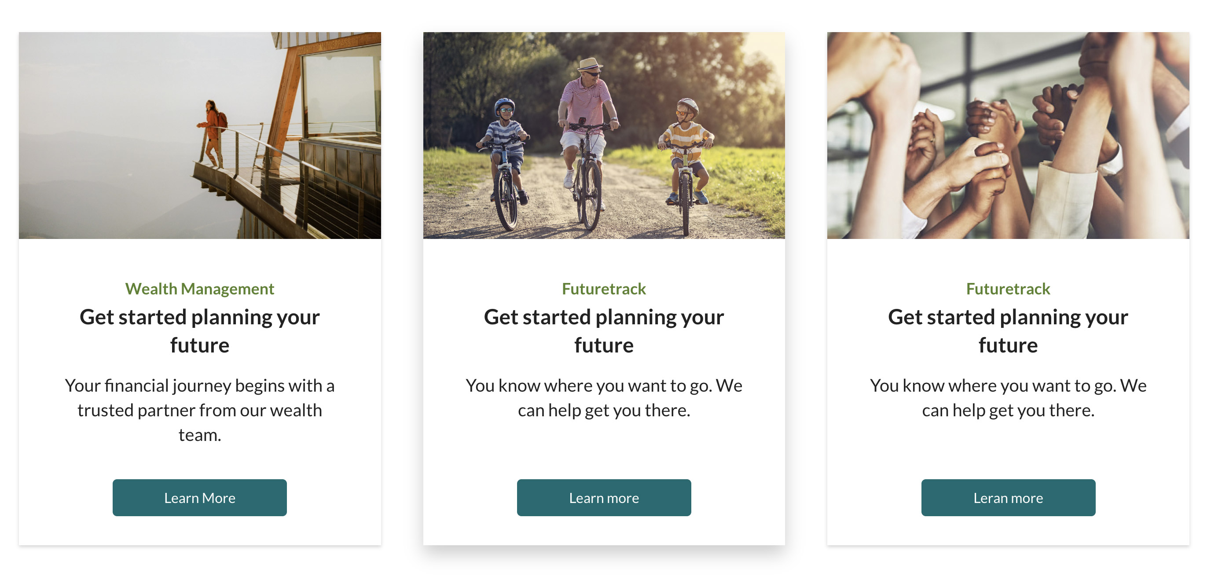Click the Learn More button under Wealth Management
Screen dimensions: 1211x580
[x=199, y=497]
